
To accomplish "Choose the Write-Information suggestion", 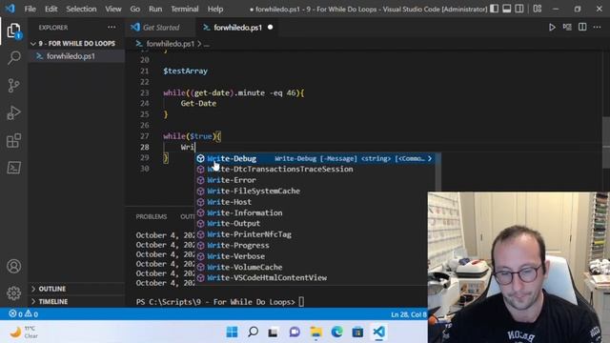I will click(315, 212).
